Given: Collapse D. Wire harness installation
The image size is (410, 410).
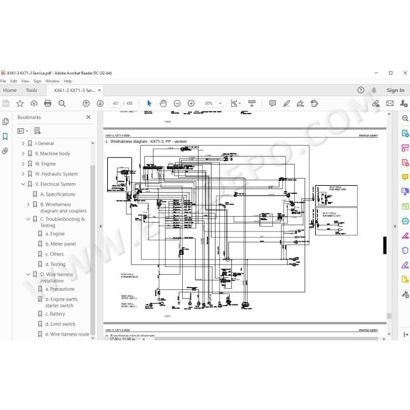Looking at the screenshot, I should click(28, 274).
